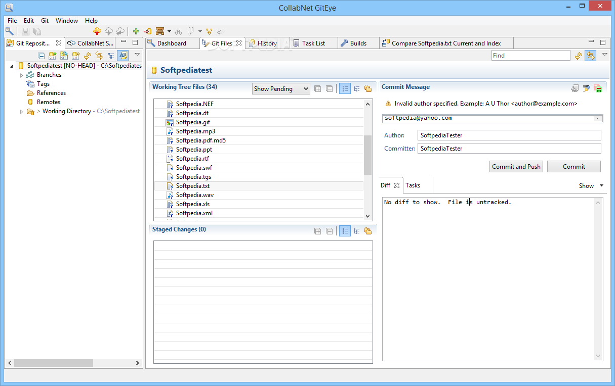Open the Edit menu
615x386 pixels.
point(29,21)
